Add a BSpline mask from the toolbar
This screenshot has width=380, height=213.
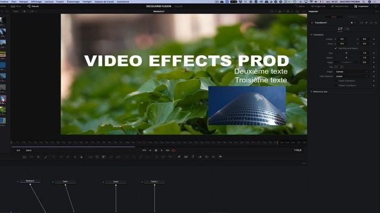tap(148, 157)
